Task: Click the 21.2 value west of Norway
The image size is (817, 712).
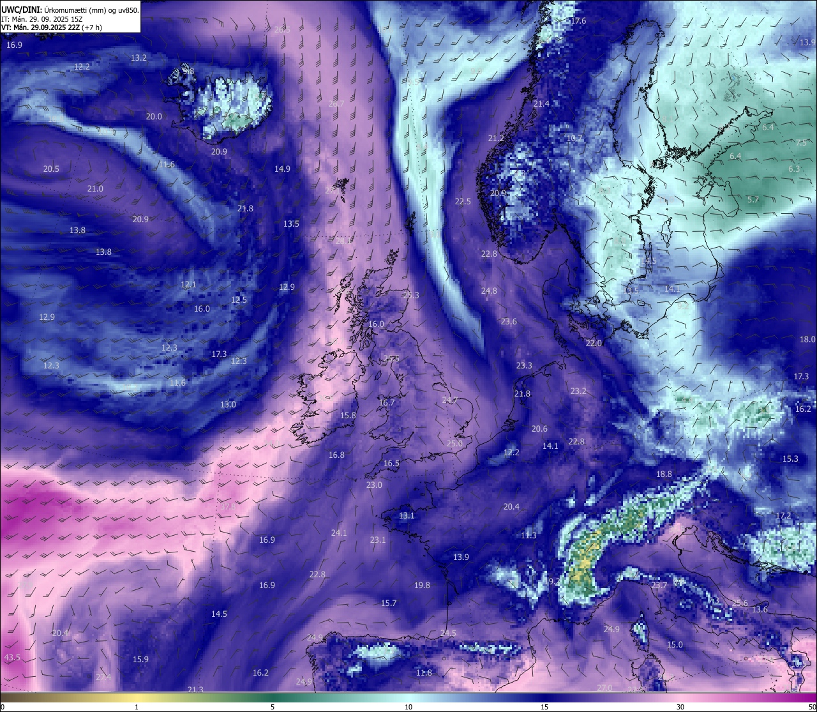Action: pos(496,138)
